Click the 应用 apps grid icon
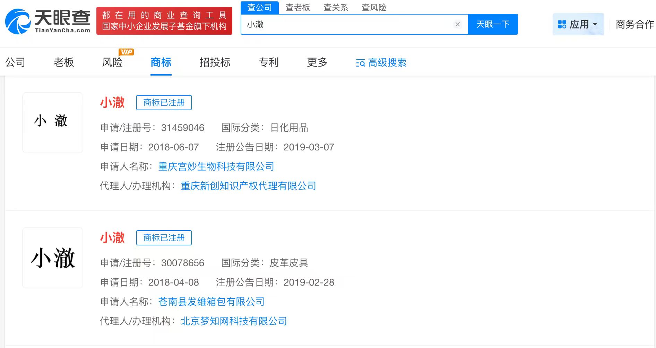 click(x=562, y=24)
